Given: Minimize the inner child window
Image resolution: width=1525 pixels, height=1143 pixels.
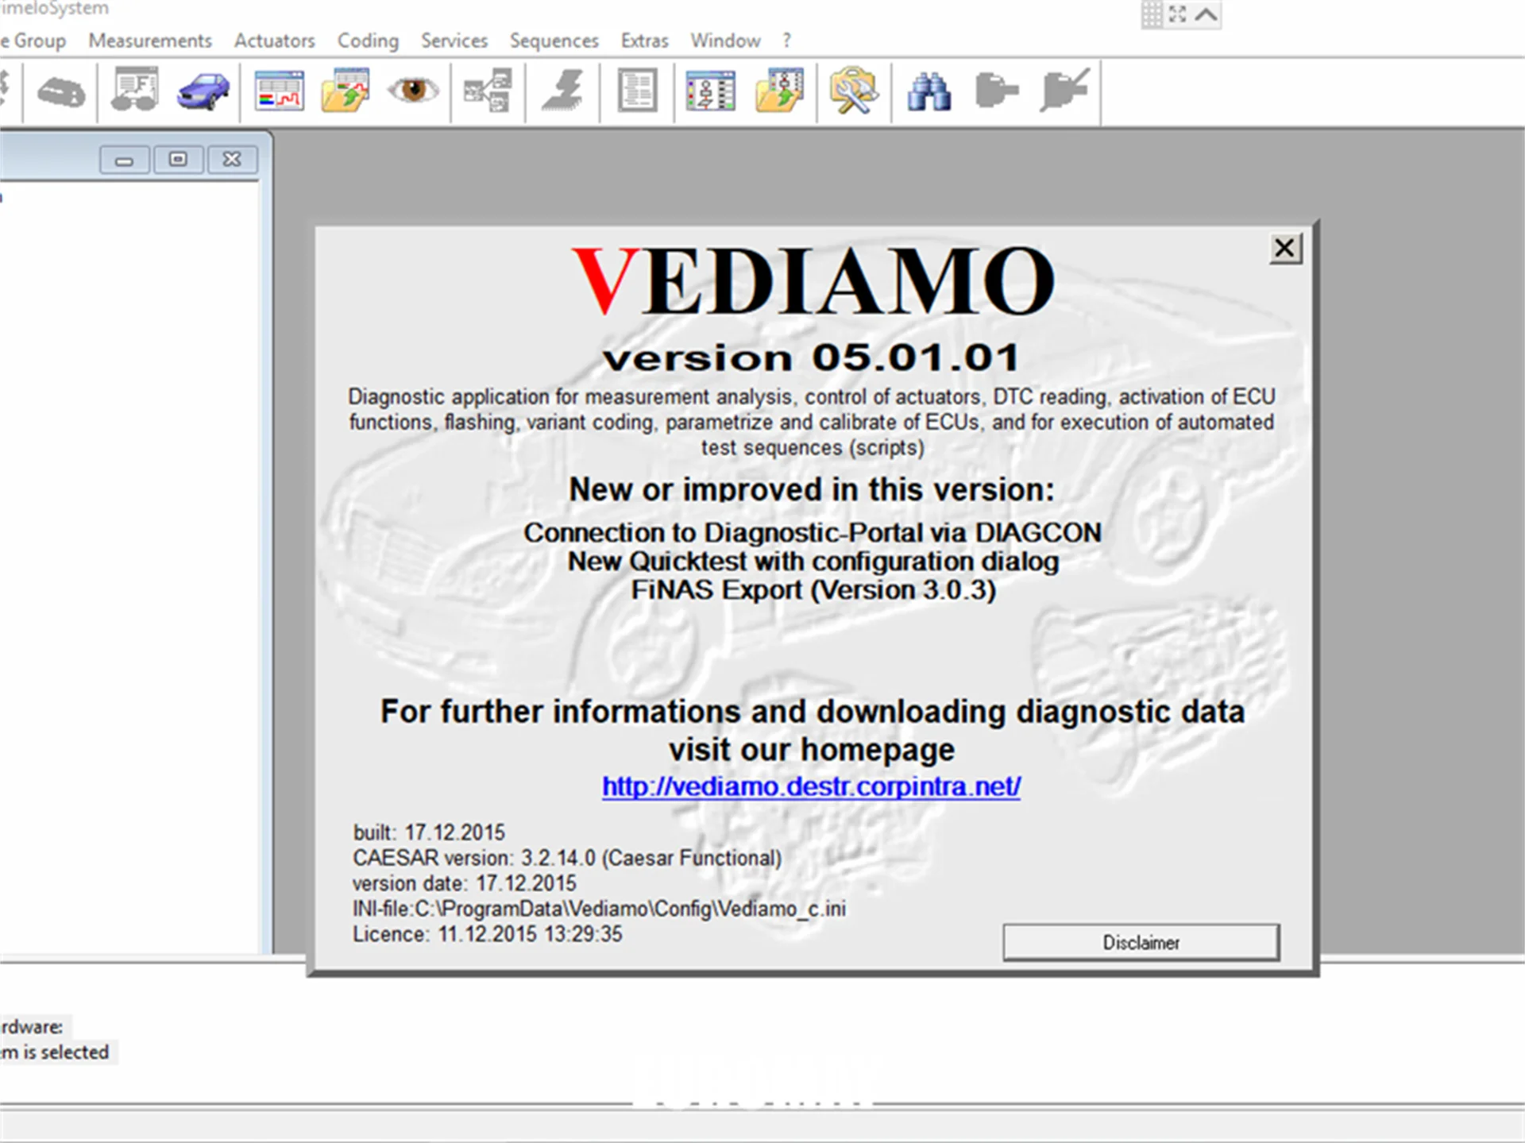Looking at the screenshot, I should click(x=124, y=160).
